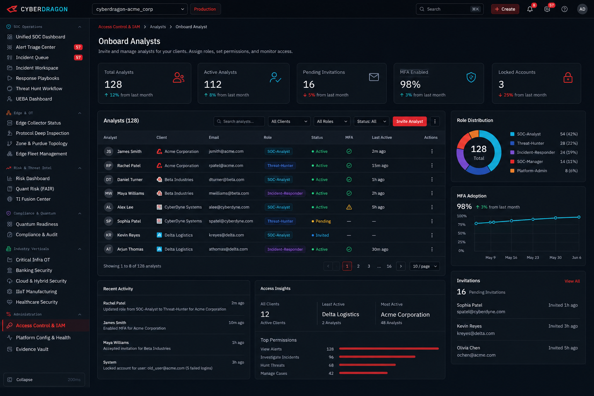The width and height of the screenshot is (594, 396).
Task: Click the Invite Analyst button
Action: [x=410, y=121]
